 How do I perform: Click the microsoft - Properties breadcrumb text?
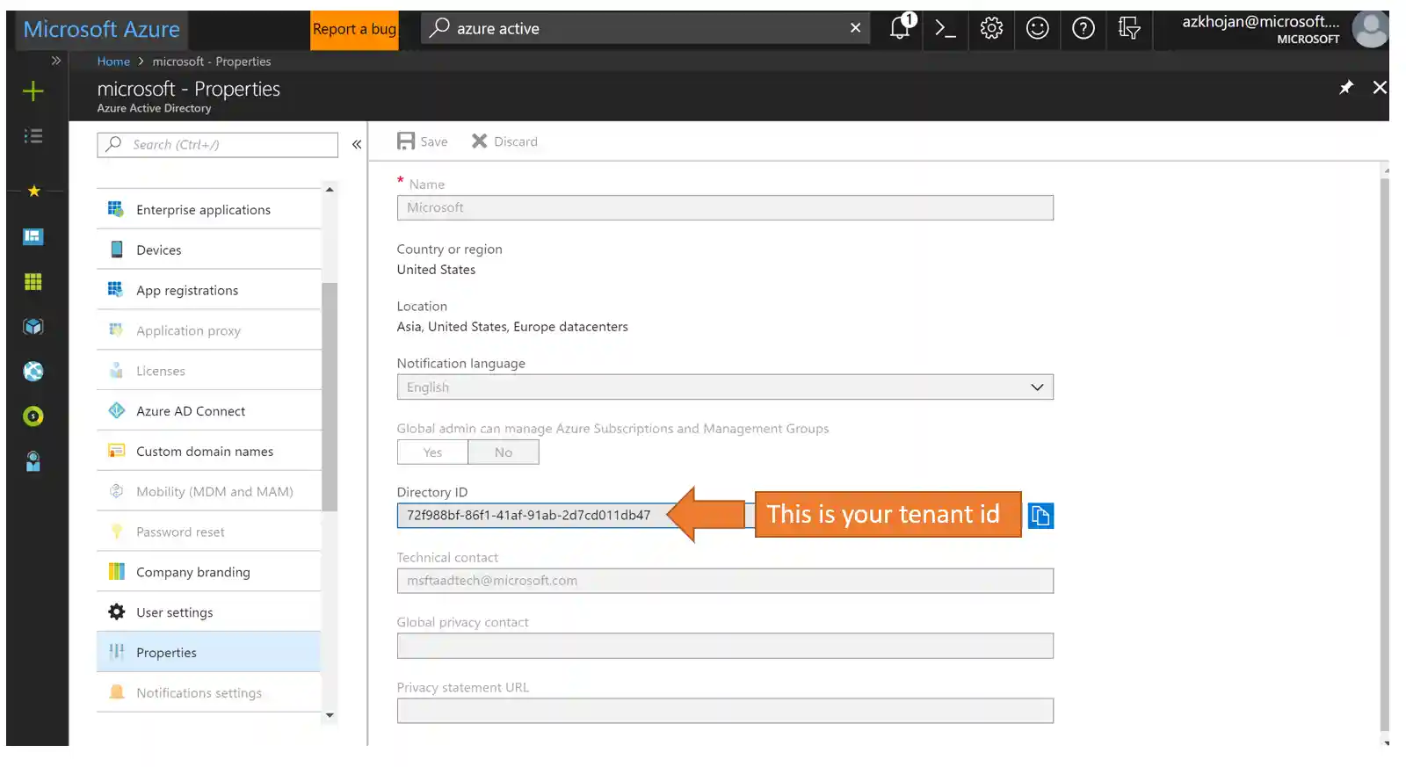(212, 62)
